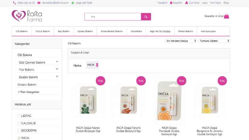Click the email envelope icon
This screenshot has width=249, height=140.
[39, 3]
